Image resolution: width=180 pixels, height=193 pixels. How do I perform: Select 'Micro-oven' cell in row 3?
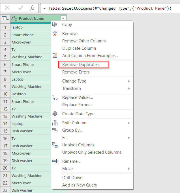[31, 42]
